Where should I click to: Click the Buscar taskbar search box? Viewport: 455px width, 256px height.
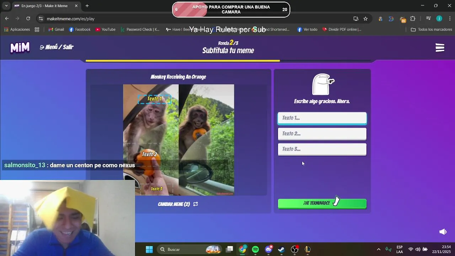tap(190, 249)
